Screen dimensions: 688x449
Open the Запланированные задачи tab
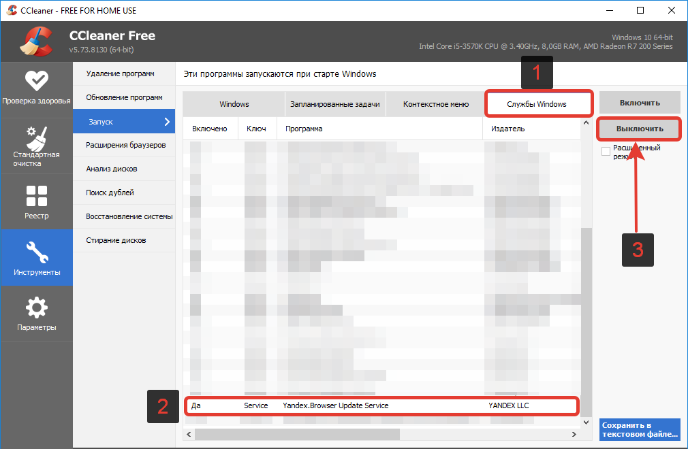point(335,104)
